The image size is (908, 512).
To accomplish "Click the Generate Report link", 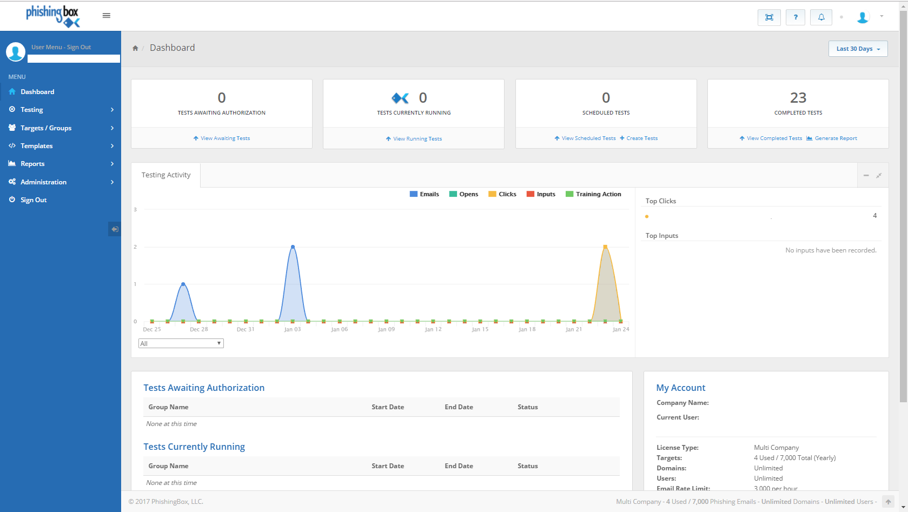I will coord(836,138).
